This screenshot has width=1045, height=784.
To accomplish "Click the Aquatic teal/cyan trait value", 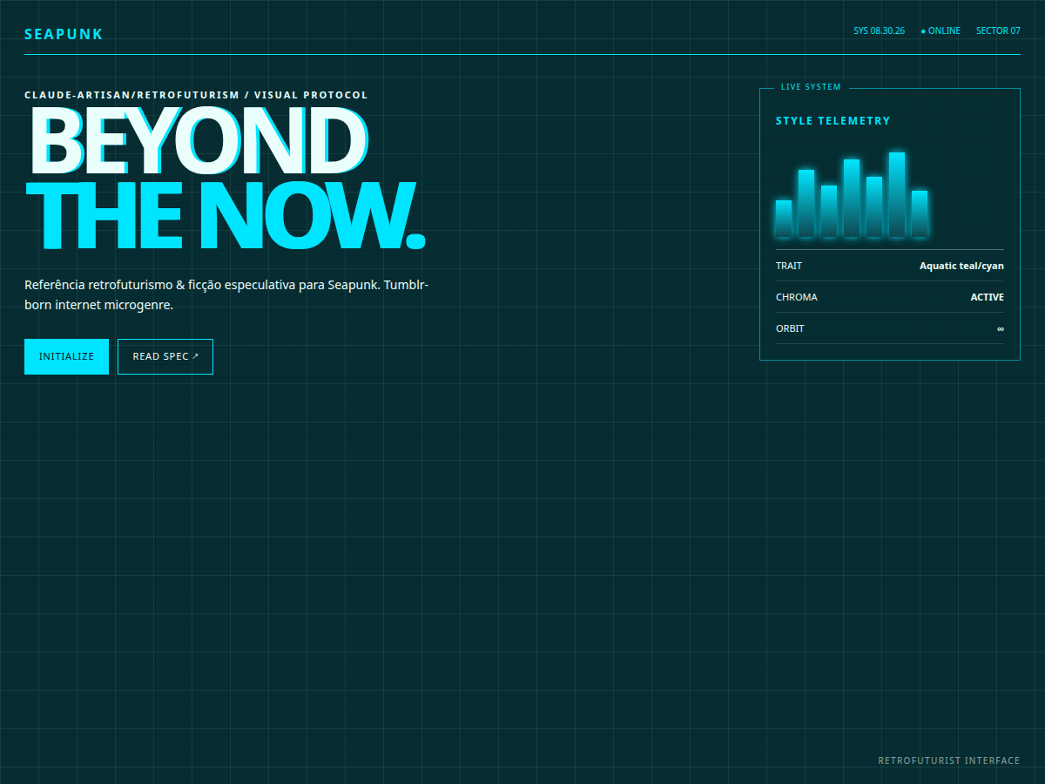I will point(961,266).
